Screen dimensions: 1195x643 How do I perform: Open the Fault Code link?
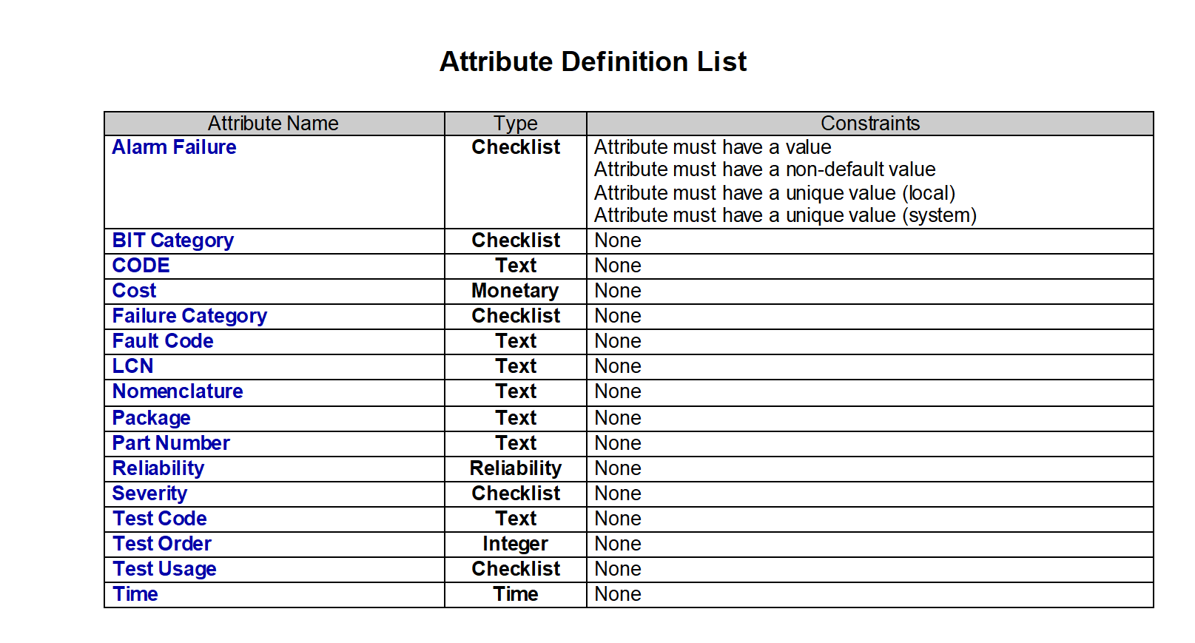[x=163, y=341]
